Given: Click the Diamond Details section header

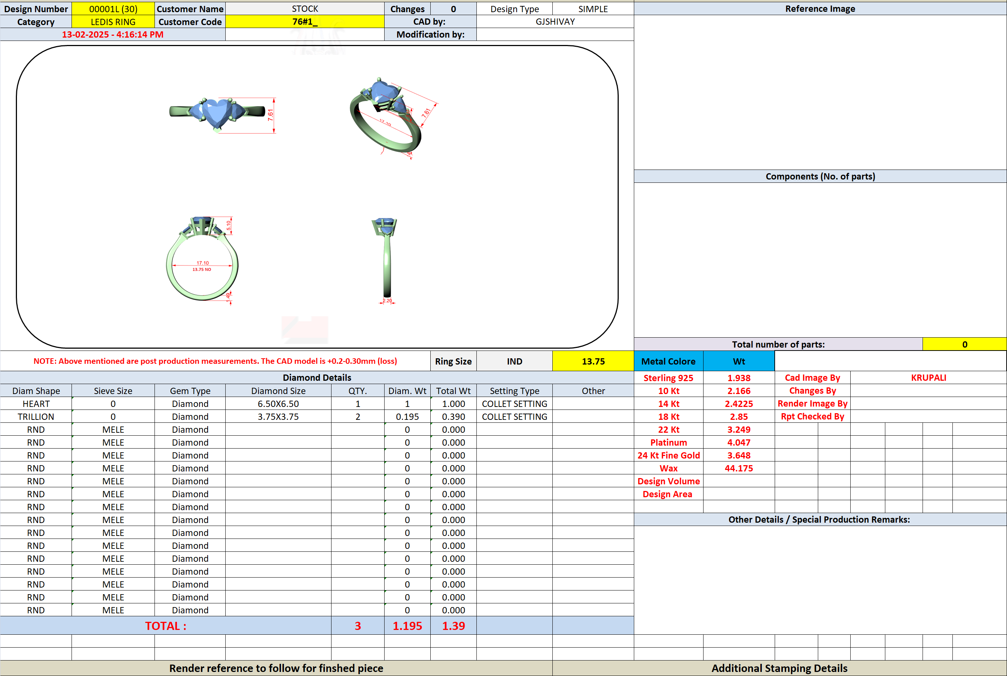Looking at the screenshot, I should pos(317,378).
